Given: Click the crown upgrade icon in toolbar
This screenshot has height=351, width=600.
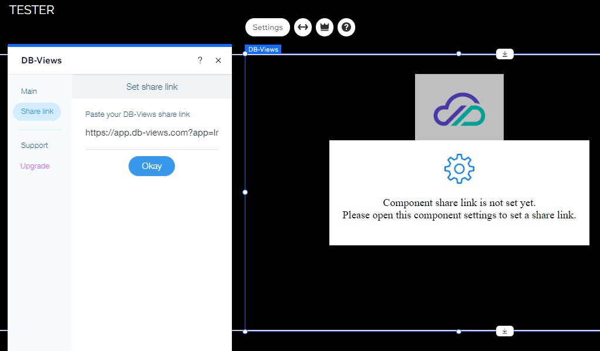Looking at the screenshot, I should coord(324,28).
